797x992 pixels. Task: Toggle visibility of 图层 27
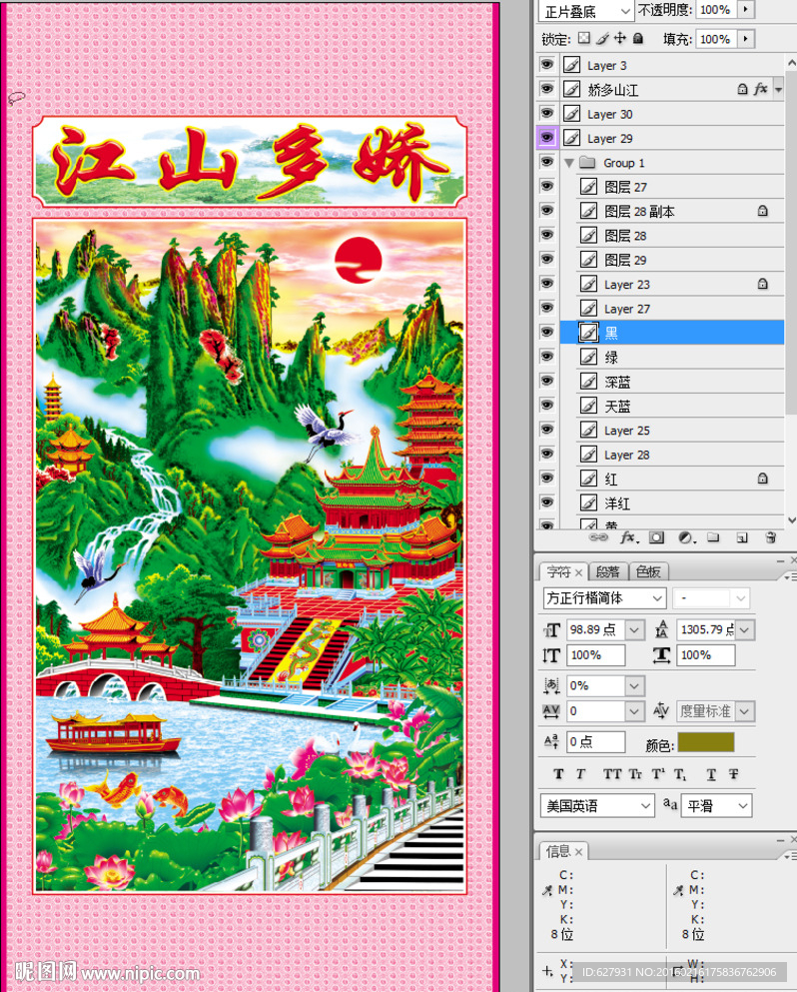tap(546, 186)
